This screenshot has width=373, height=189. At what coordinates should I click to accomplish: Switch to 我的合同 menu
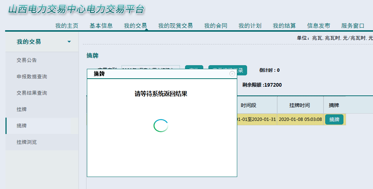(216, 26)
